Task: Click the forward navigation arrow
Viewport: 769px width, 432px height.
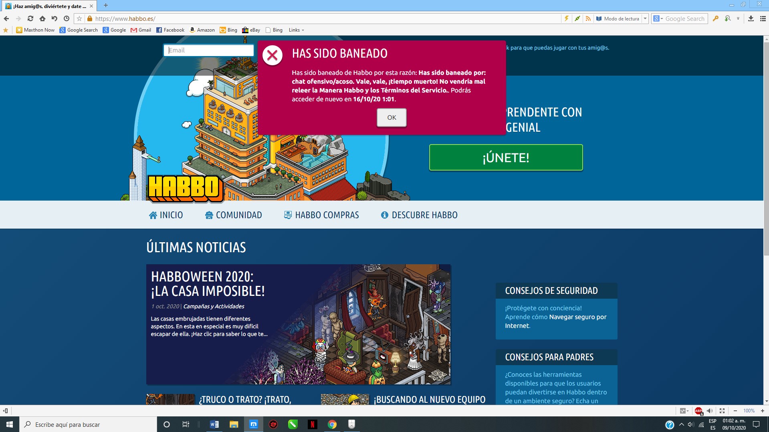Action: (18, 18)
